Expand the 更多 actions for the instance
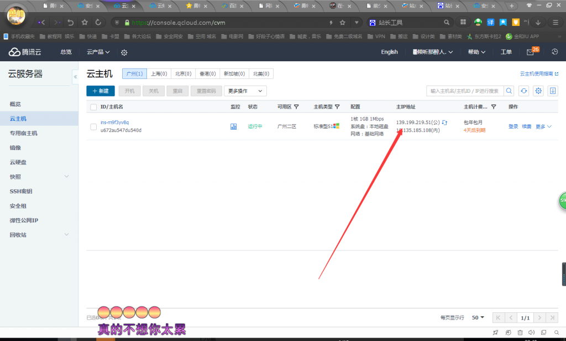Screen dimensions: 566x341 coord(543,126)
